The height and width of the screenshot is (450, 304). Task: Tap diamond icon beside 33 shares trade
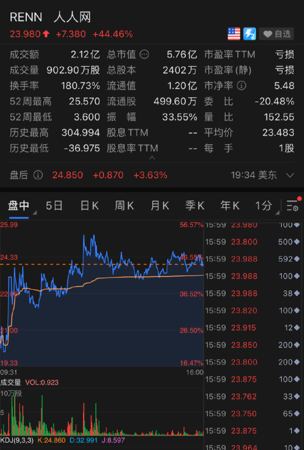pyautogui.click(x=297, y=397)
